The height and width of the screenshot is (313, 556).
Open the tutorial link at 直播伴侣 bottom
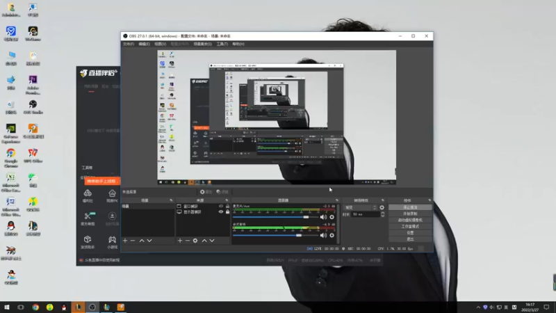pyautogui.click(x=99, y=260)
